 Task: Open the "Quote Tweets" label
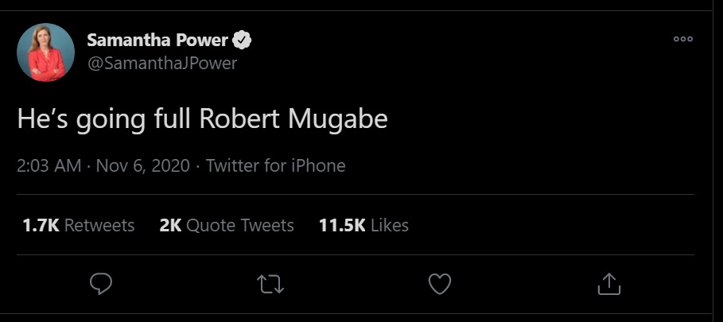click(240, 225)
